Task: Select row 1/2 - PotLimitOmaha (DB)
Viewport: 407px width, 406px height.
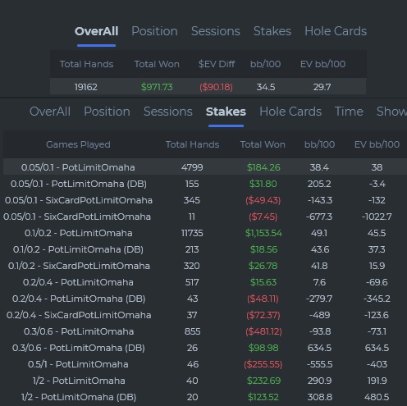Action: [x=205, y=397]
